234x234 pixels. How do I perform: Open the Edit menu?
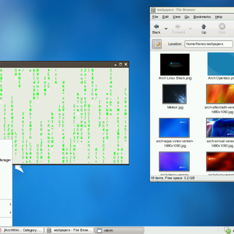click(166, 17)
